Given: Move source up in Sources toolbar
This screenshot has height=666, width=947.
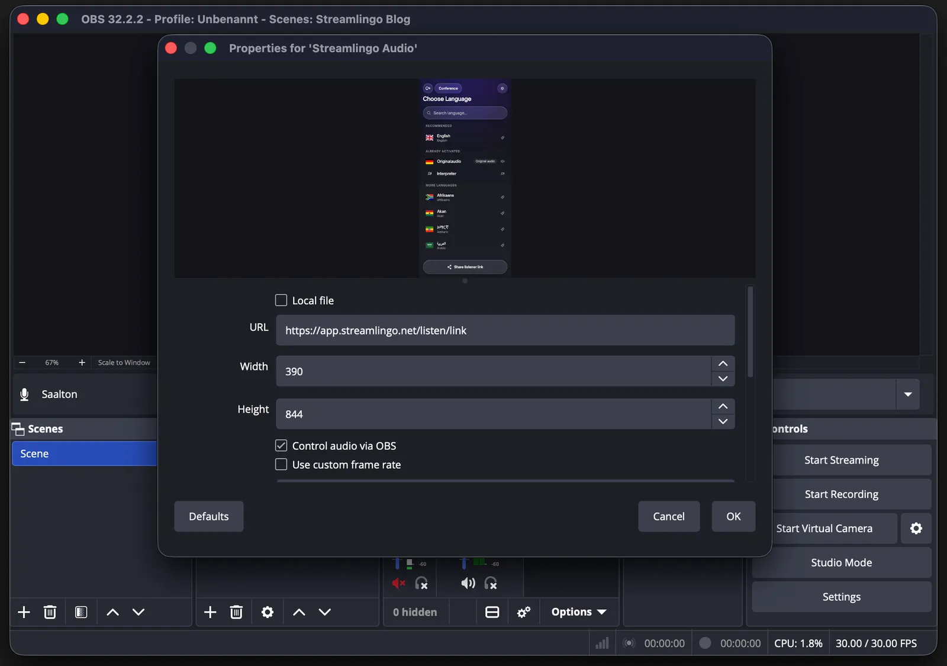Looking at the screenshot, I should click(299, 612).
